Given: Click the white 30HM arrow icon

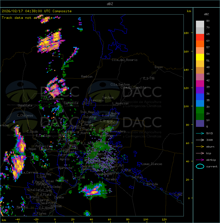Looking at the screenshot, I should click(200, 140).
